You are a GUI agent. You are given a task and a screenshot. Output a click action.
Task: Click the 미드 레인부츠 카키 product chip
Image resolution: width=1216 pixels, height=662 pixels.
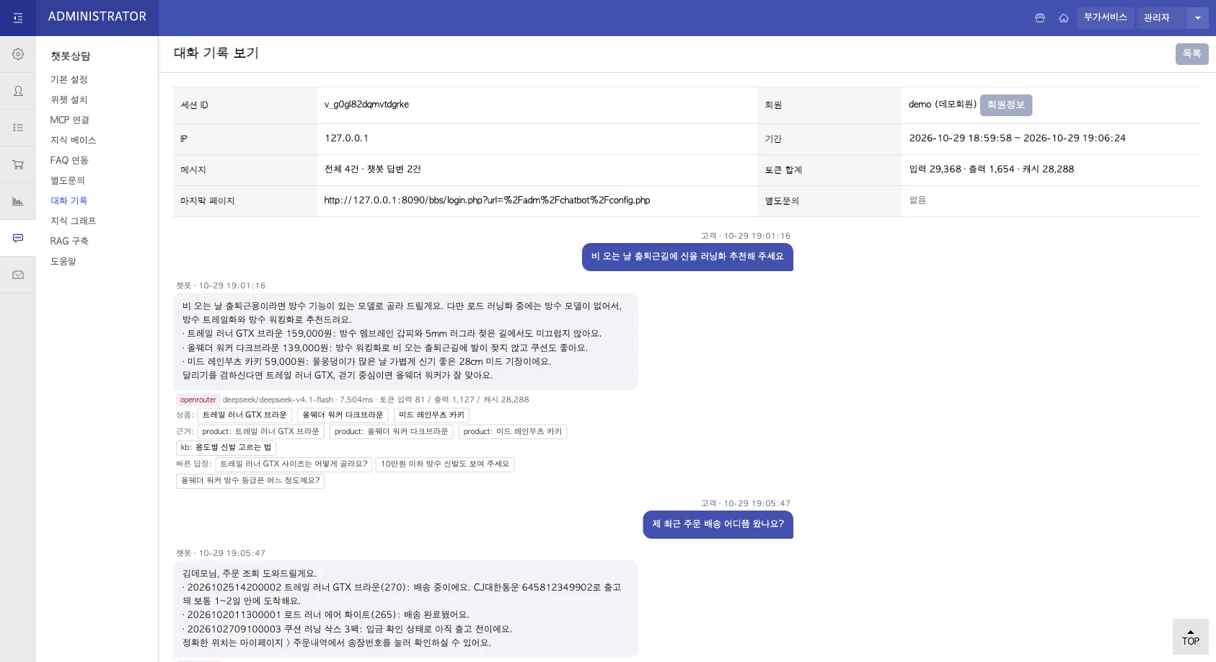point(431,415)
